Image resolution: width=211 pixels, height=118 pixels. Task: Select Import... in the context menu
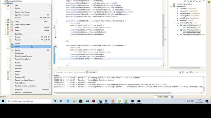31,44
